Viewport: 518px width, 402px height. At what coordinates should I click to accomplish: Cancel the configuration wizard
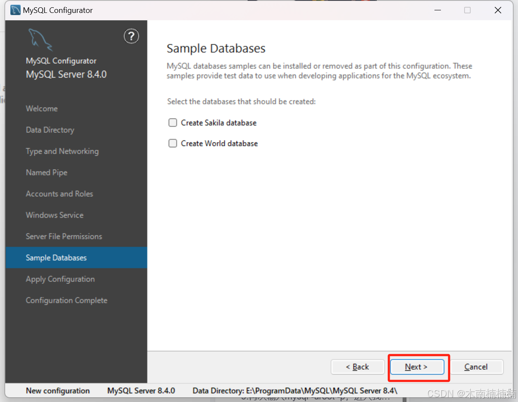(476, 367)
